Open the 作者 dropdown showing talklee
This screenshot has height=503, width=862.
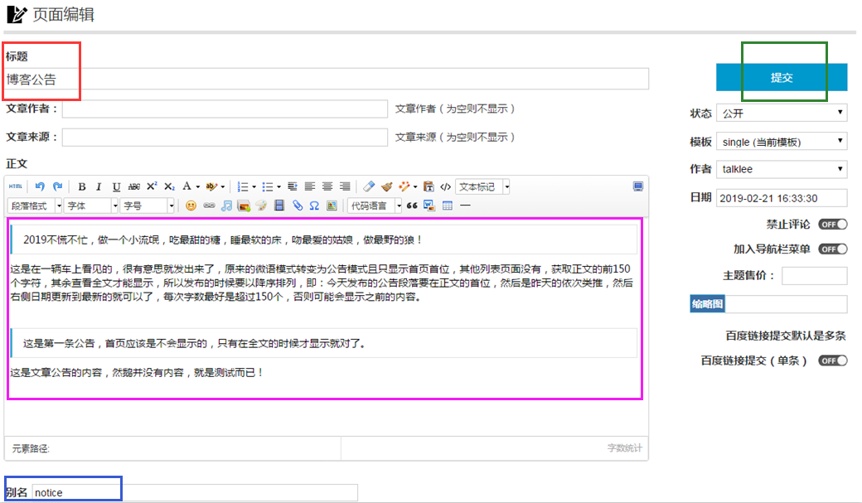point(782,169)
